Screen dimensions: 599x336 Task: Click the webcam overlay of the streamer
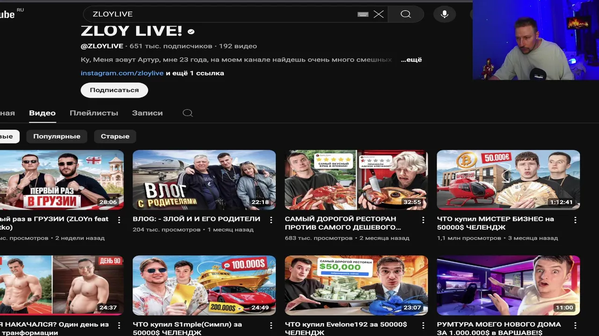[536, 40]
